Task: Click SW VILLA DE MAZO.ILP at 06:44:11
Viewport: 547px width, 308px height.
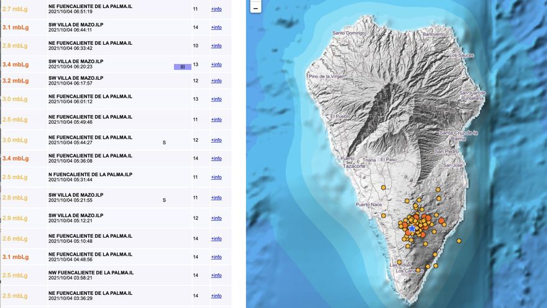Action: coord(76,25)
